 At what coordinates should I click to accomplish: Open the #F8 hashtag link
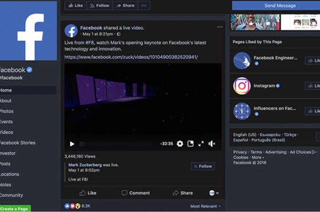pos(90,43)
